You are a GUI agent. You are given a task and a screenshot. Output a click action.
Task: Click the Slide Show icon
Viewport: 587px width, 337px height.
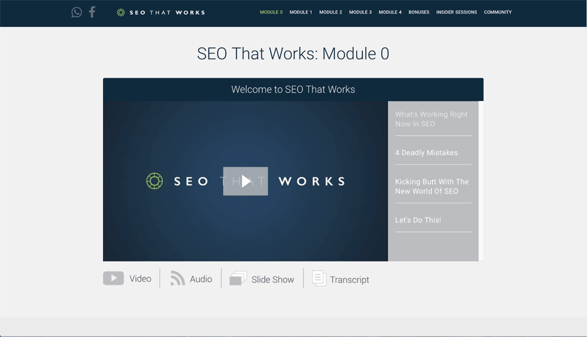coord(238,278)
